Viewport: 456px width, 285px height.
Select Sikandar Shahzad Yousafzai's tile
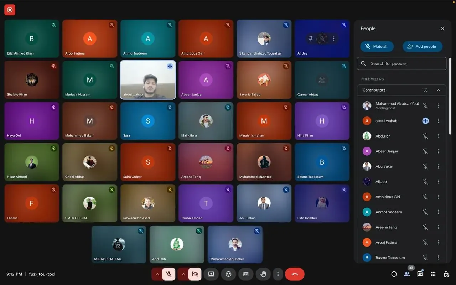[264, 38]
